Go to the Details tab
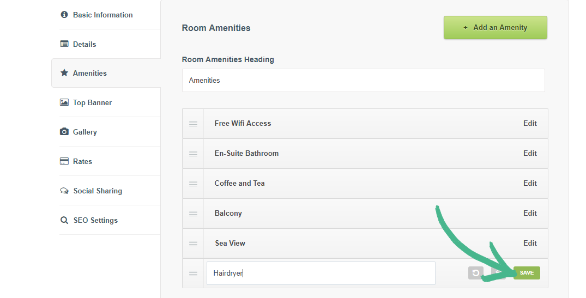 point(84,44)
